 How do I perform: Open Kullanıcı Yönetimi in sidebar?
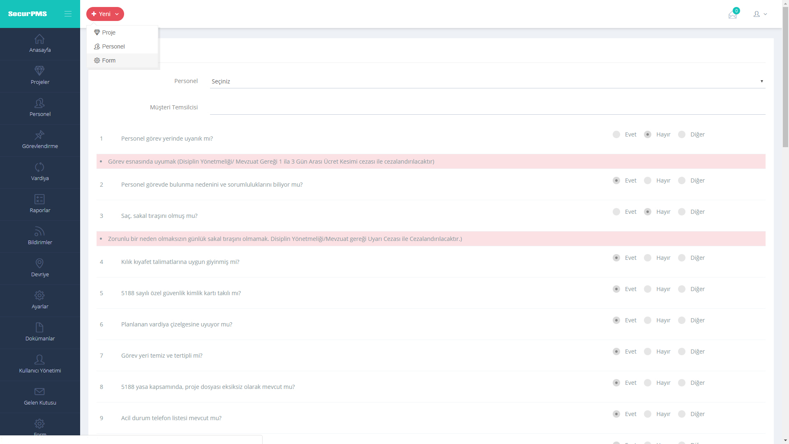40,364
